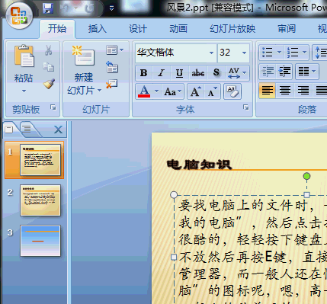Select slide 1 thumbnail
Viewport: 327px width, 304px height.
tap(40, 160)
